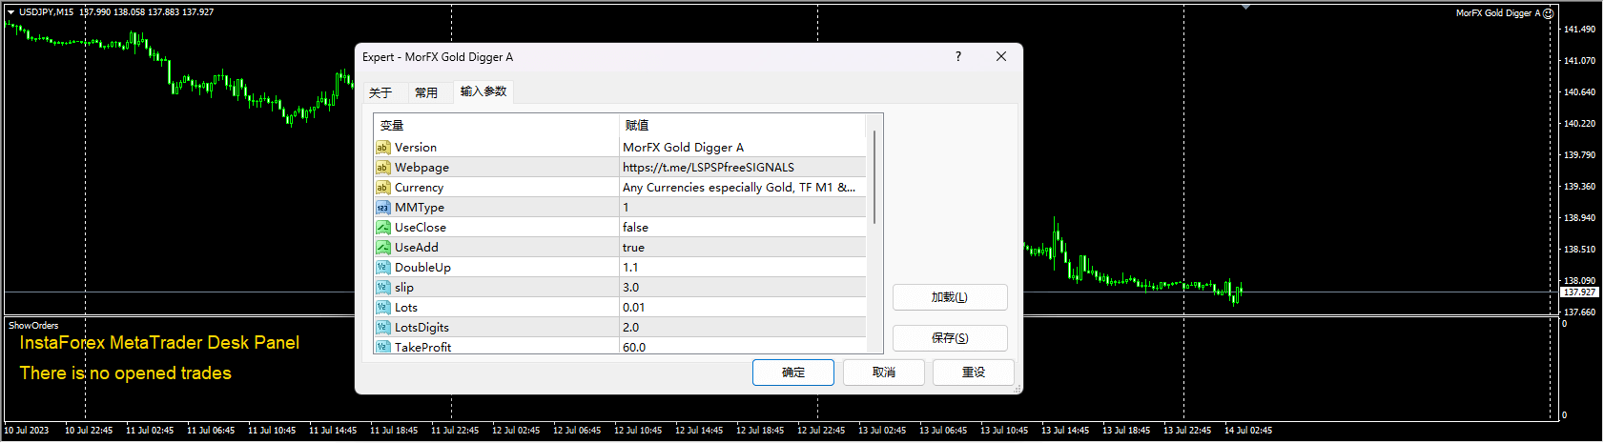Click the Lots double variable icon

click(x=382, y=308)
